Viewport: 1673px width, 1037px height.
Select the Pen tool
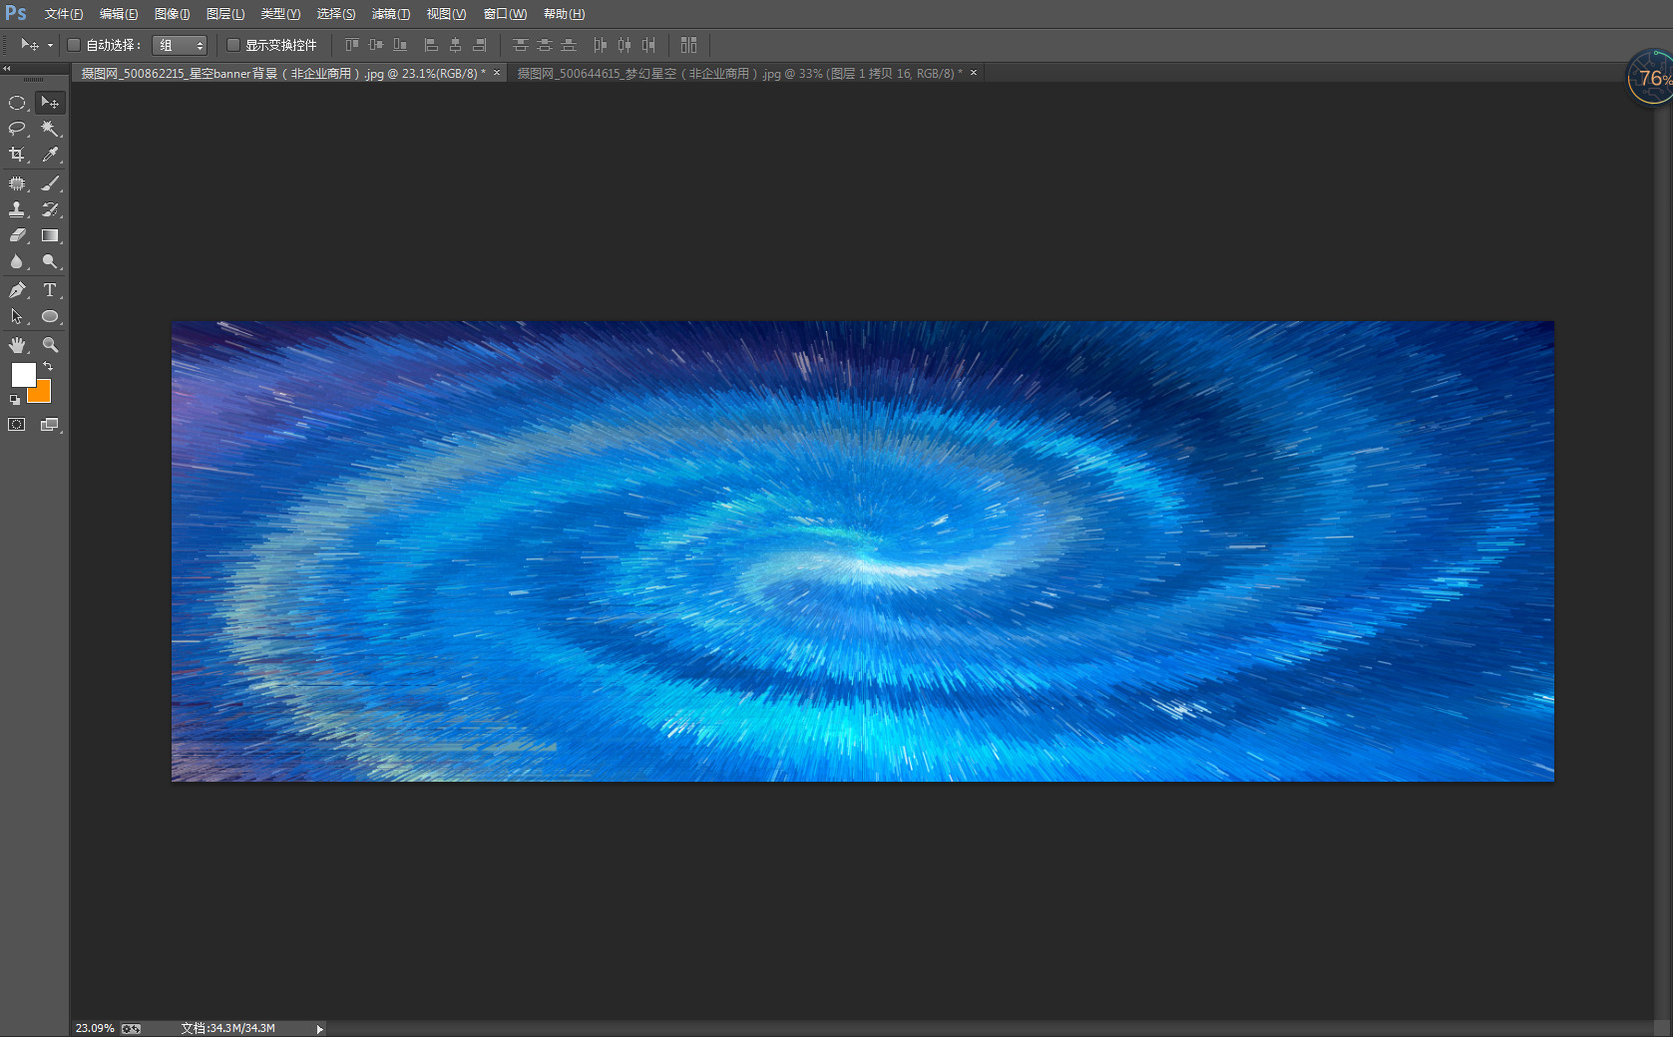[x=17, y=290]
